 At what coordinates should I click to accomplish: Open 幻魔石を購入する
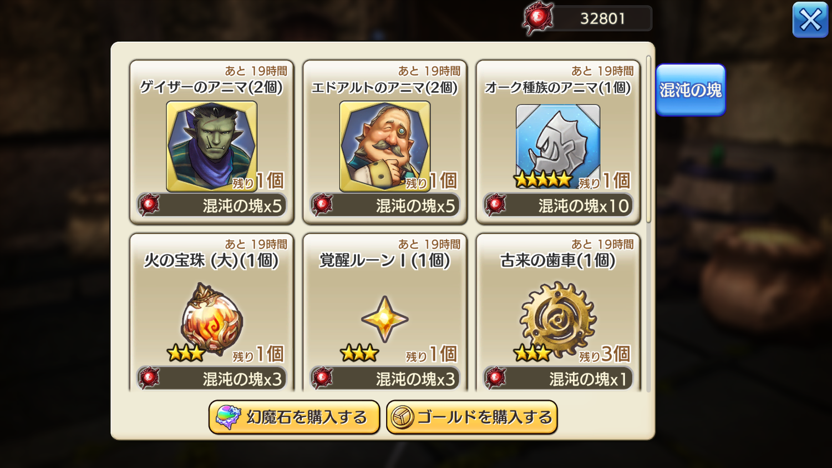(294, 417)
